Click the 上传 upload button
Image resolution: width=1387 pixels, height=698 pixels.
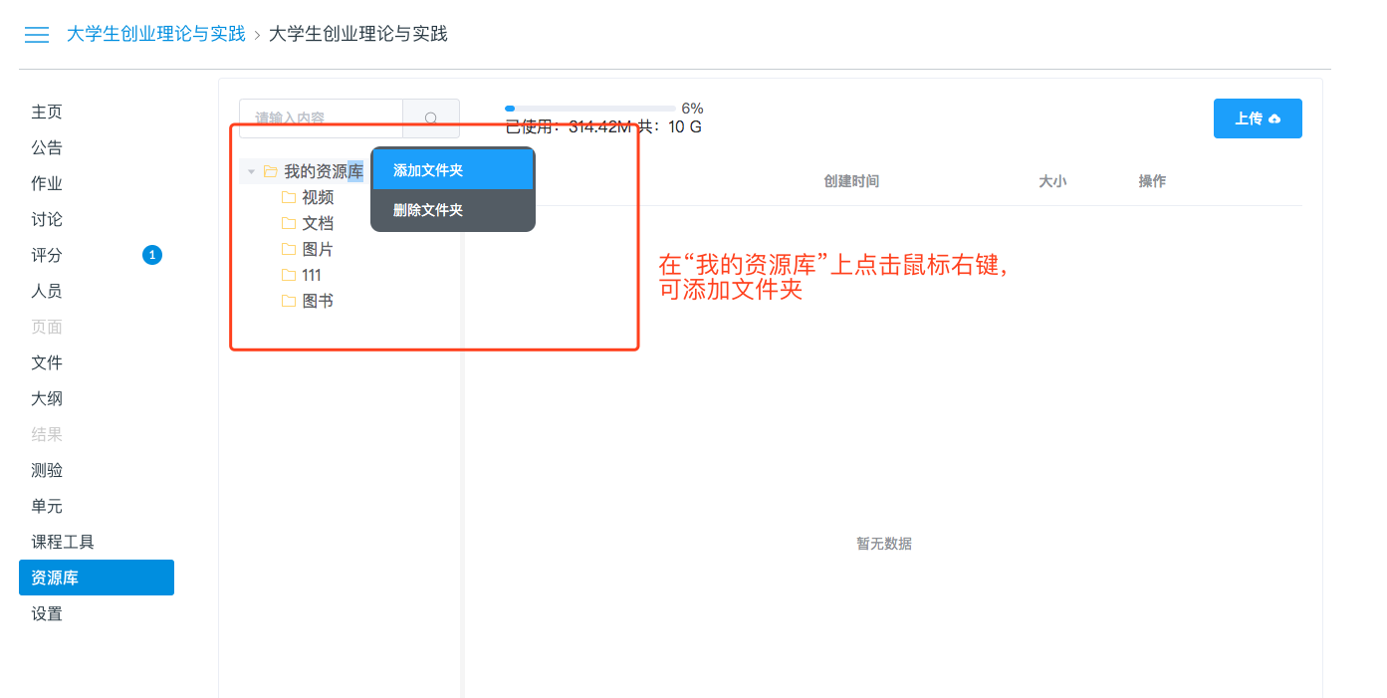point(1258,118)
